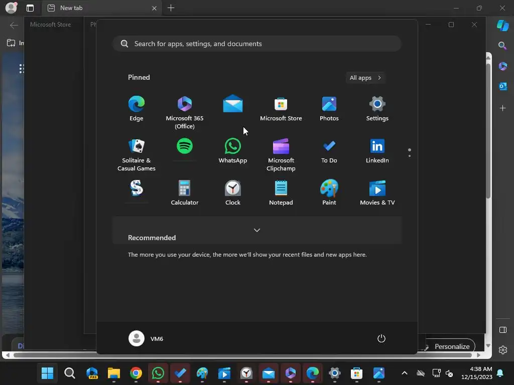Open Edge tab actions menu icon
The image size is (514, 385).
click(x=30, y=8)
